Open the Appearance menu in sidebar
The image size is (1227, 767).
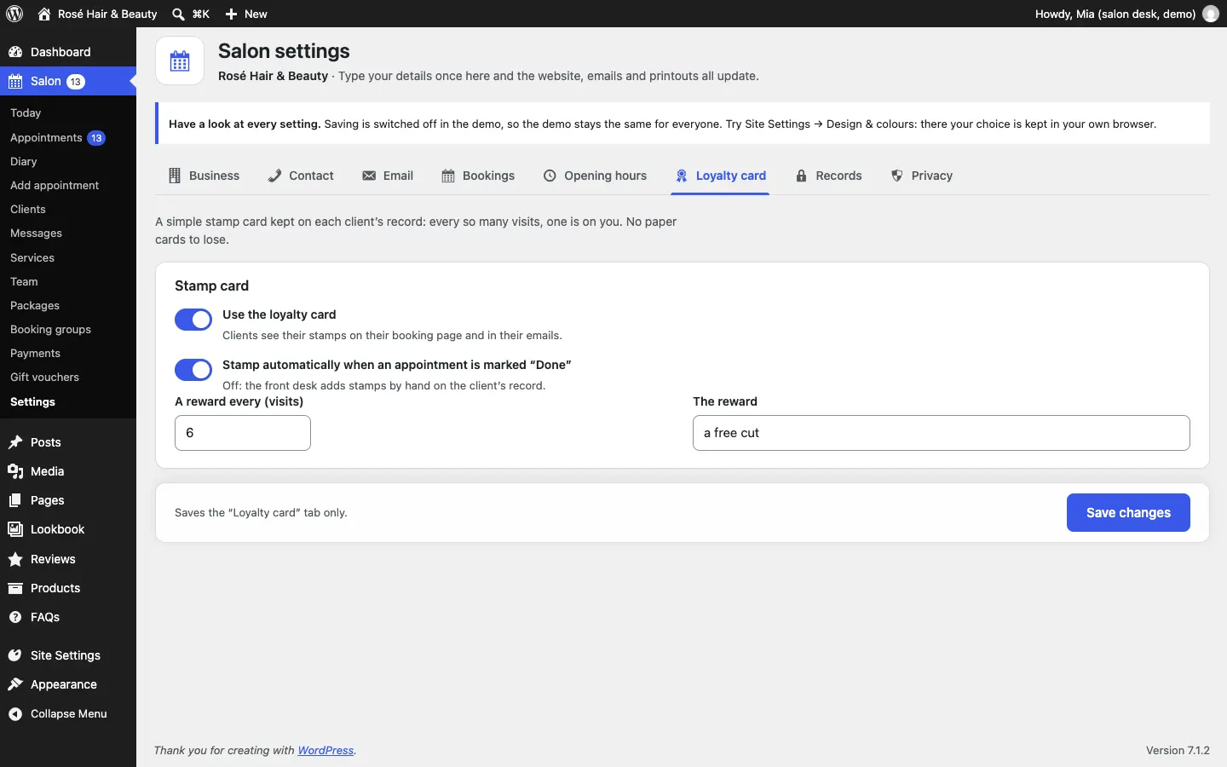coord(64,684)
